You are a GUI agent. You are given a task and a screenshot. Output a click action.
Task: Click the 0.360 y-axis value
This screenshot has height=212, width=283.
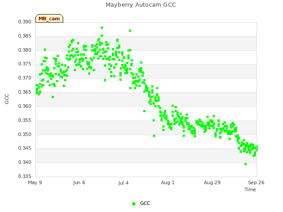(x=25, y=106)
